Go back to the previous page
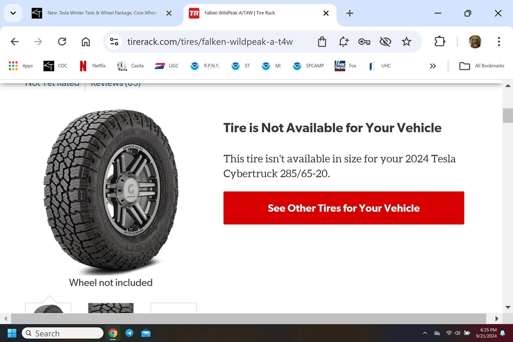 click(x=15, y=42)
